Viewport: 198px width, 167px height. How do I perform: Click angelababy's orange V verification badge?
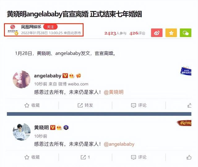65,76
